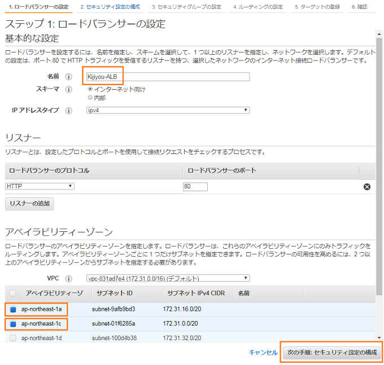This screenshot has width=384, height=365.
Task: Click 次の手順: セキュリティ設定の構成 button
Action: coord(332,353)
